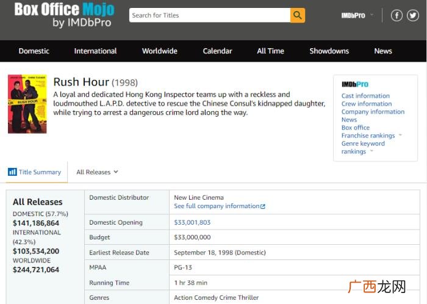
Task: Click the DOMESTIC (57.7%) label
Action: 40,214
